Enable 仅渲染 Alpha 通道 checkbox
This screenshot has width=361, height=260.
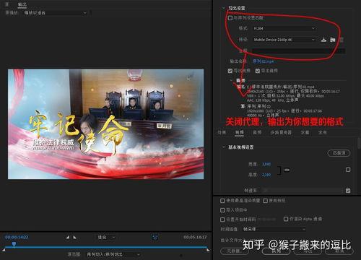pos(286,219)
